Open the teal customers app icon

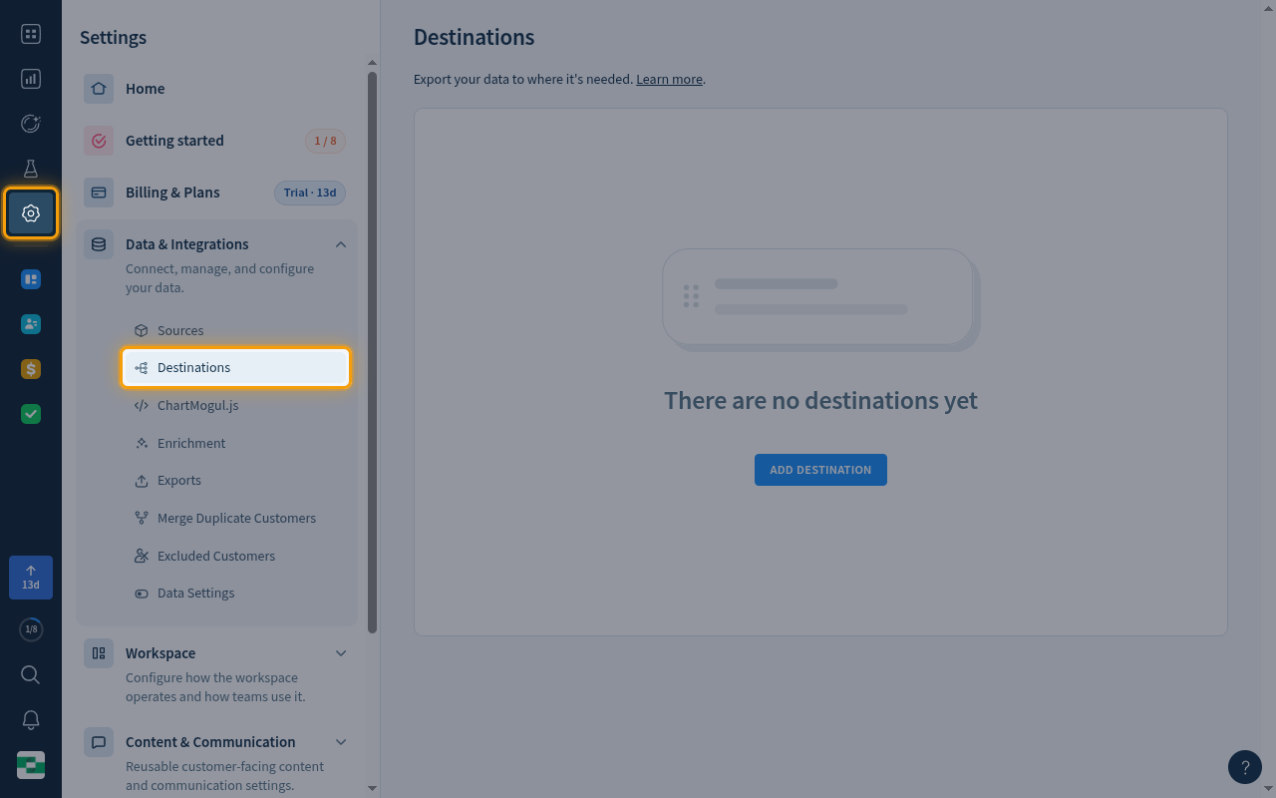(31, 324)
